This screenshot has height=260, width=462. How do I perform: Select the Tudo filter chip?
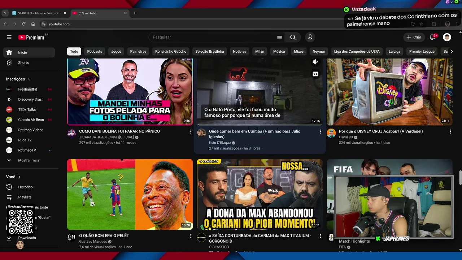pyautogui.click(x=74, y=51)
